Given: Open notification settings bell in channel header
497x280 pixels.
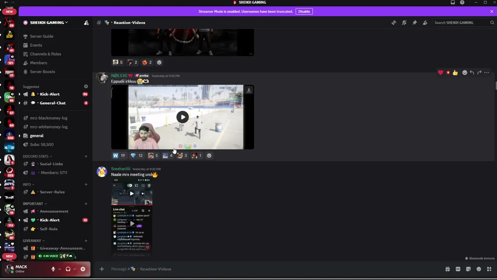Looking at the screenshot, I should click(404, 23).
